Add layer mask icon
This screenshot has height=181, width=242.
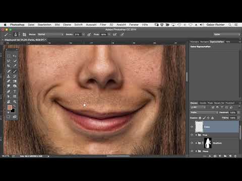215,156
